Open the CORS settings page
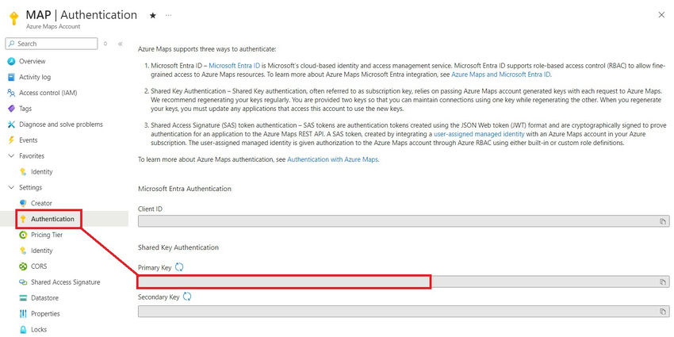This screenshot has height=337, width=674. click(x=39, y=266)
